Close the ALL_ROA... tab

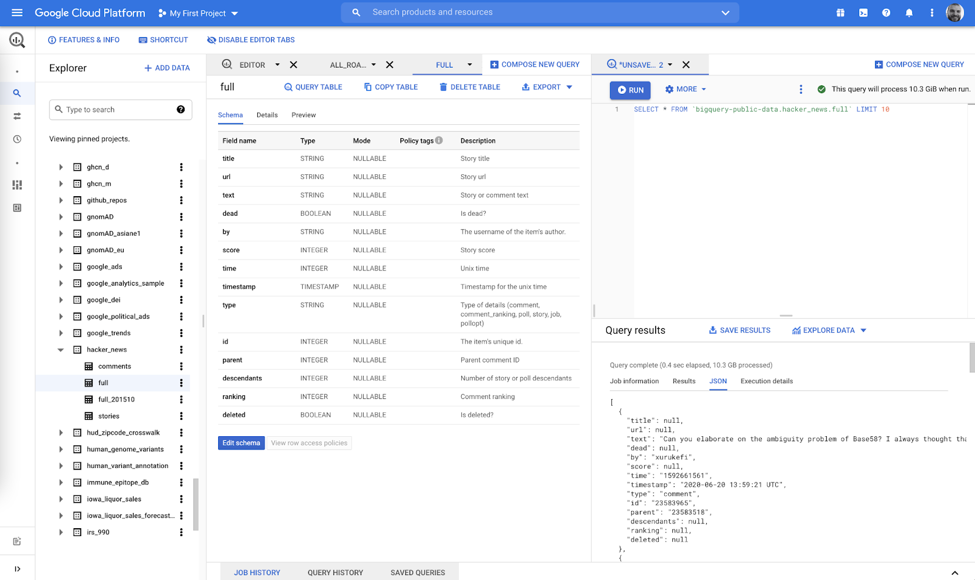click(x=389, y=65)
